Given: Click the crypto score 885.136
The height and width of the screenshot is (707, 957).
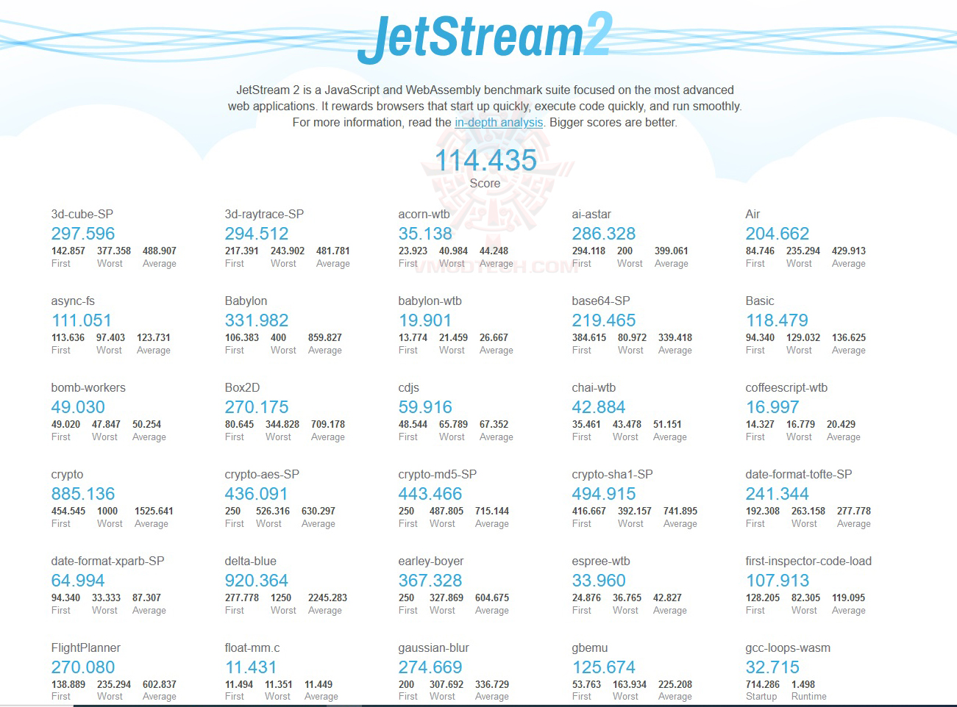Looking at the screenshot, I should point(83,494).
